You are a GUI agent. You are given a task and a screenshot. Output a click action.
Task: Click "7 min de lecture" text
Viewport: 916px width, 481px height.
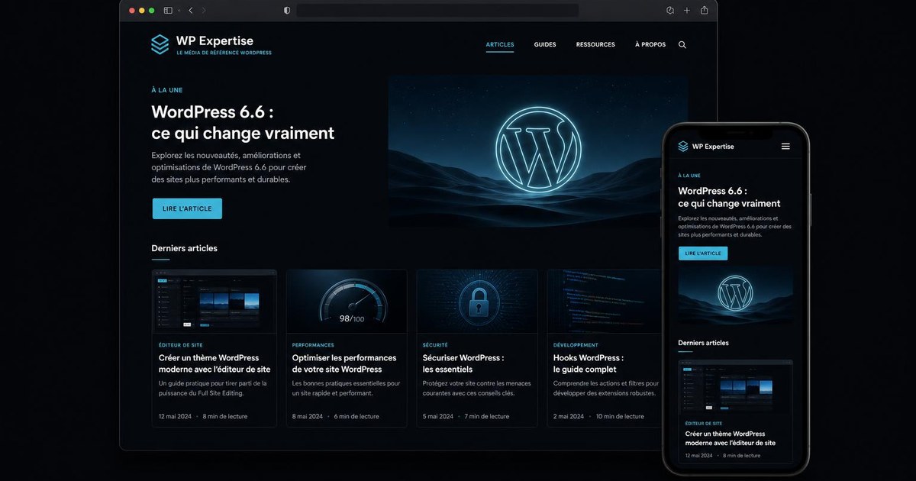coord(487,417)
